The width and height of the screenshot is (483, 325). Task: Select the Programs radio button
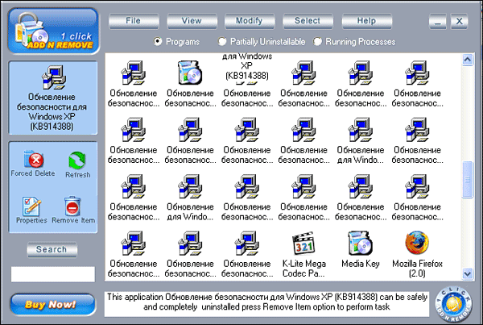click(x=158, y=41)
